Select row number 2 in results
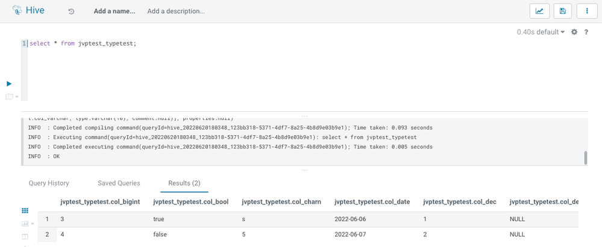This screenshot has height=247, width=602. click(x=47, y=234)
